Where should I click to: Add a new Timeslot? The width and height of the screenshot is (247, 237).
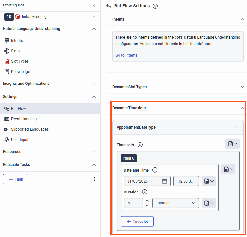click(137, 222)
